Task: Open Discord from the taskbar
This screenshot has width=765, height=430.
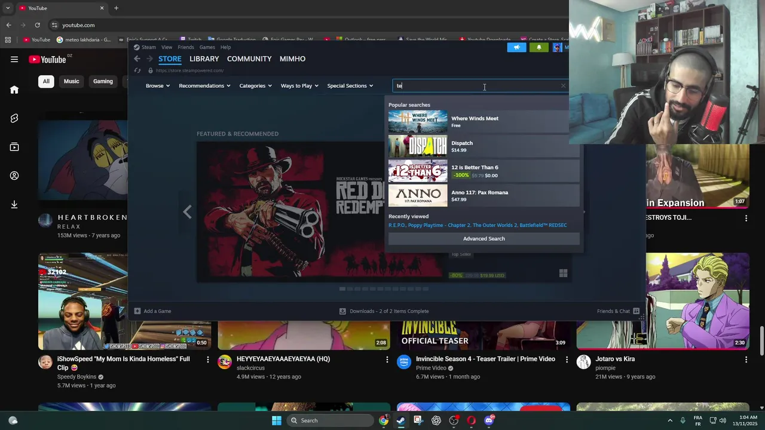Action: pyautogui.click(x=489, y=420)
